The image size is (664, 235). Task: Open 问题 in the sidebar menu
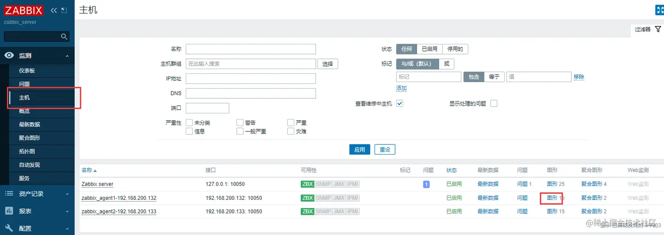tap(24, 84)
